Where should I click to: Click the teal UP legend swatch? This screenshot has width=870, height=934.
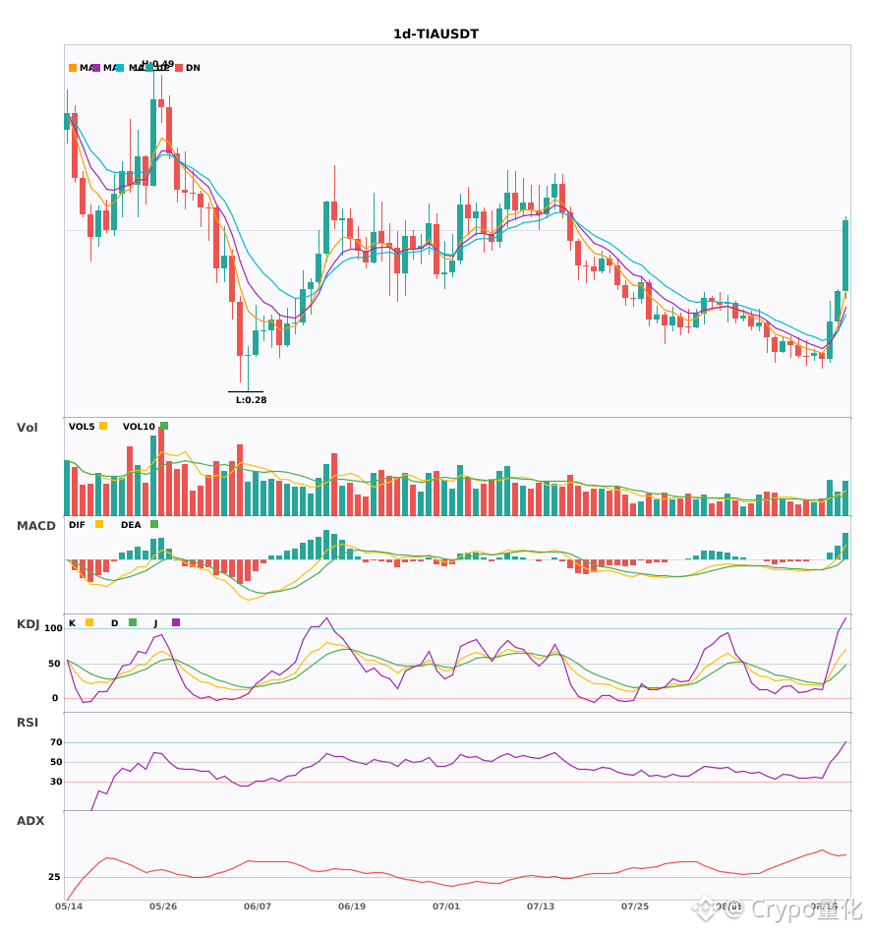tap(149, 68)
